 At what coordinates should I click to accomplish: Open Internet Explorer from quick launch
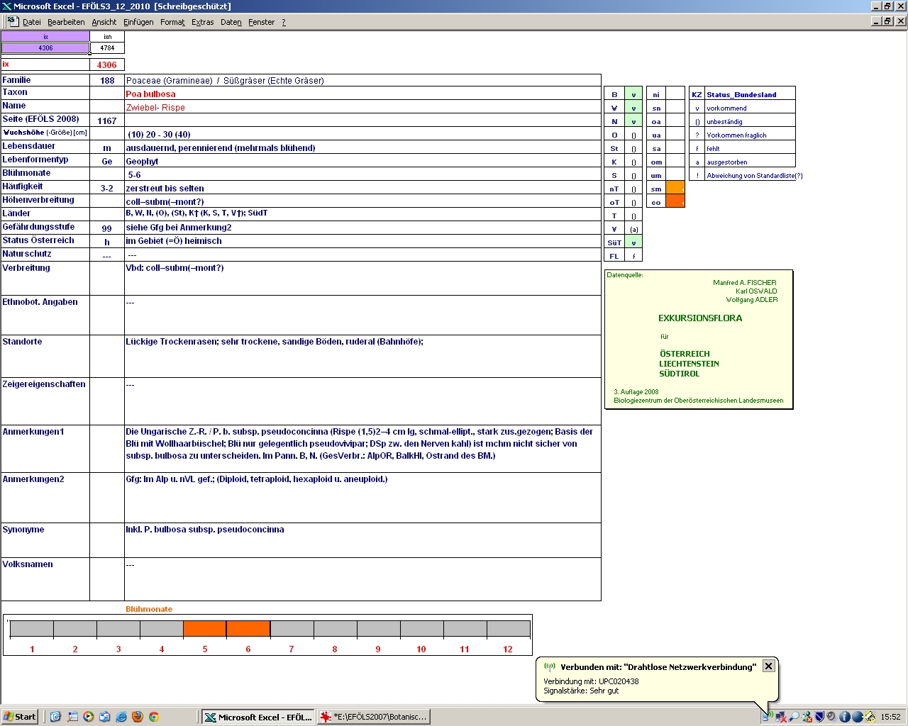pyautogui.click(x=121, y=717)
